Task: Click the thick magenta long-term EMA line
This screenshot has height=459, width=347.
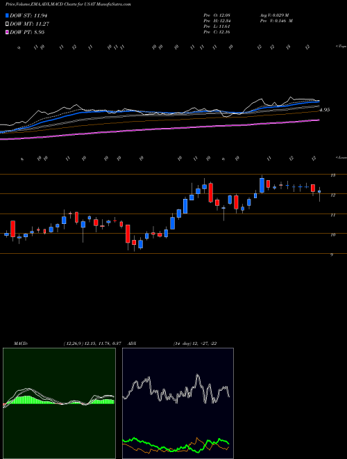Action: pyautogui.click(x=159, y=129)
